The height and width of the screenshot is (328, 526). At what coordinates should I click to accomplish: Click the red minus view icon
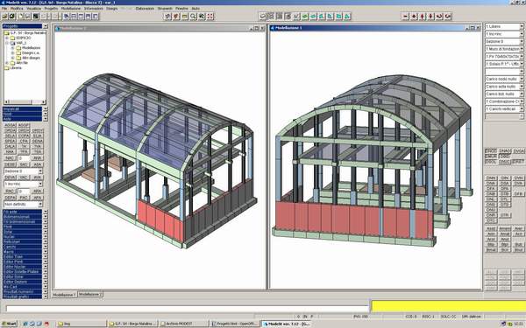pos(405,16)
